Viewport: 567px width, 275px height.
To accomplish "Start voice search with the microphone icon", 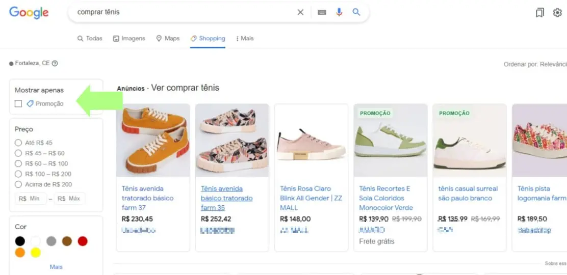I will click(x=339, y=12).
